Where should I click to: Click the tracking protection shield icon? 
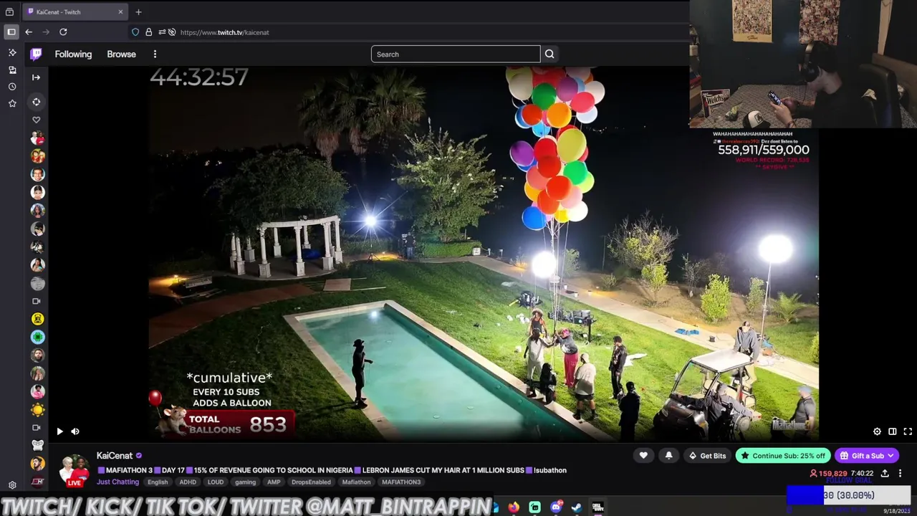pyautogui.click(x=135, y=32)
